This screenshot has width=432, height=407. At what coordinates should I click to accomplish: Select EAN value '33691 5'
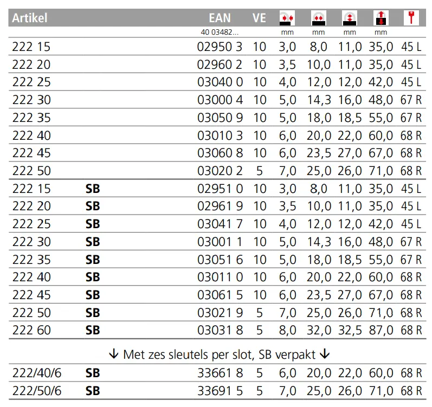pos(220,391)
